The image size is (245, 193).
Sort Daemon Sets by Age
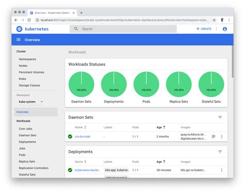(x=161, y=127)
